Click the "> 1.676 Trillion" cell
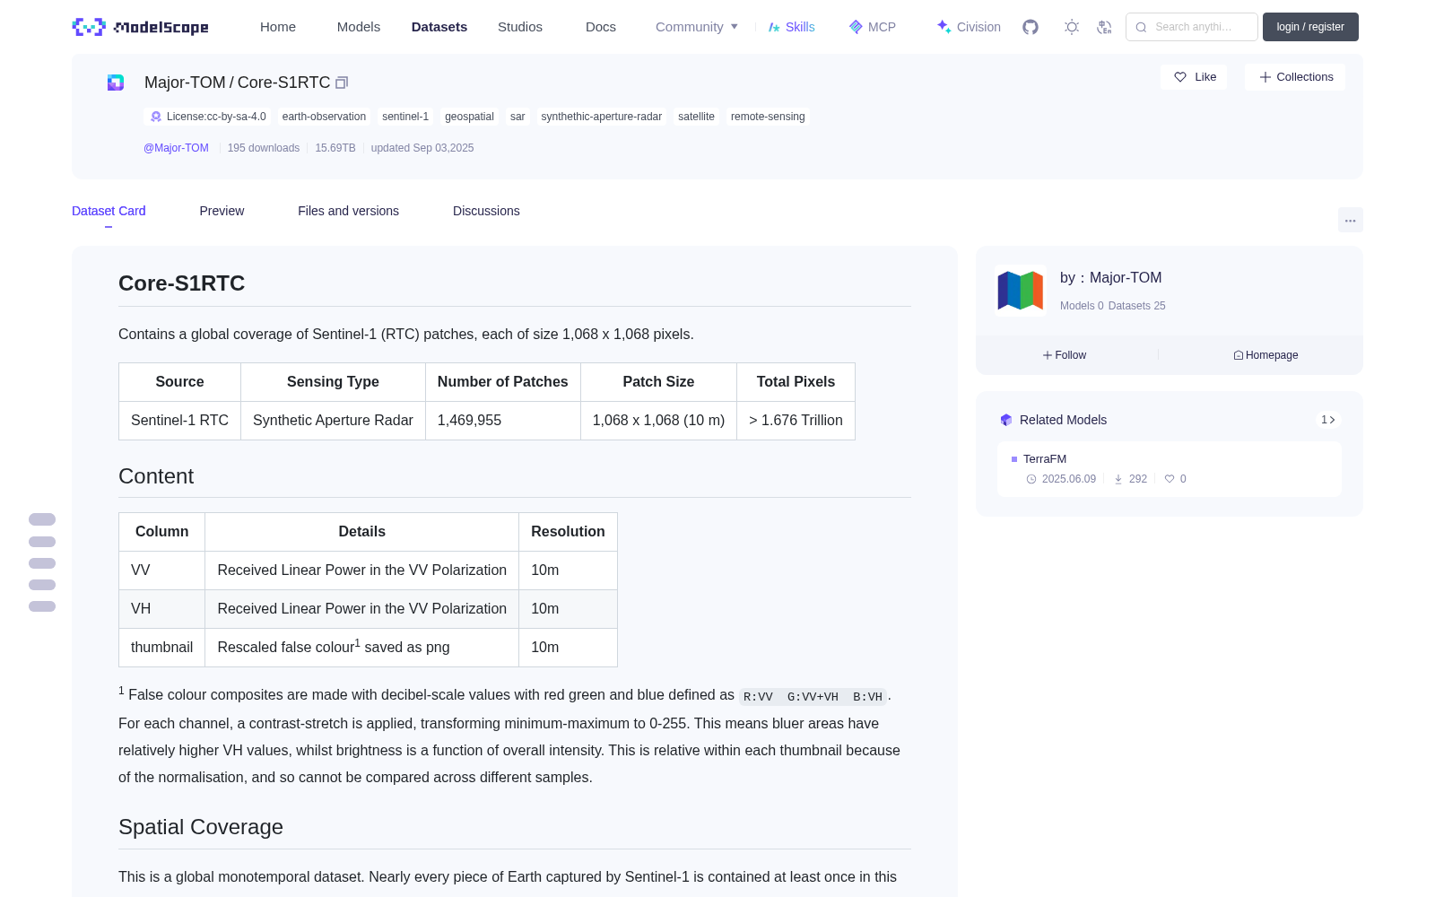 (796, 421)
